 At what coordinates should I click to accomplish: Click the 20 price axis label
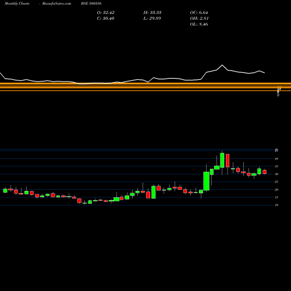[x=276, y=190]
